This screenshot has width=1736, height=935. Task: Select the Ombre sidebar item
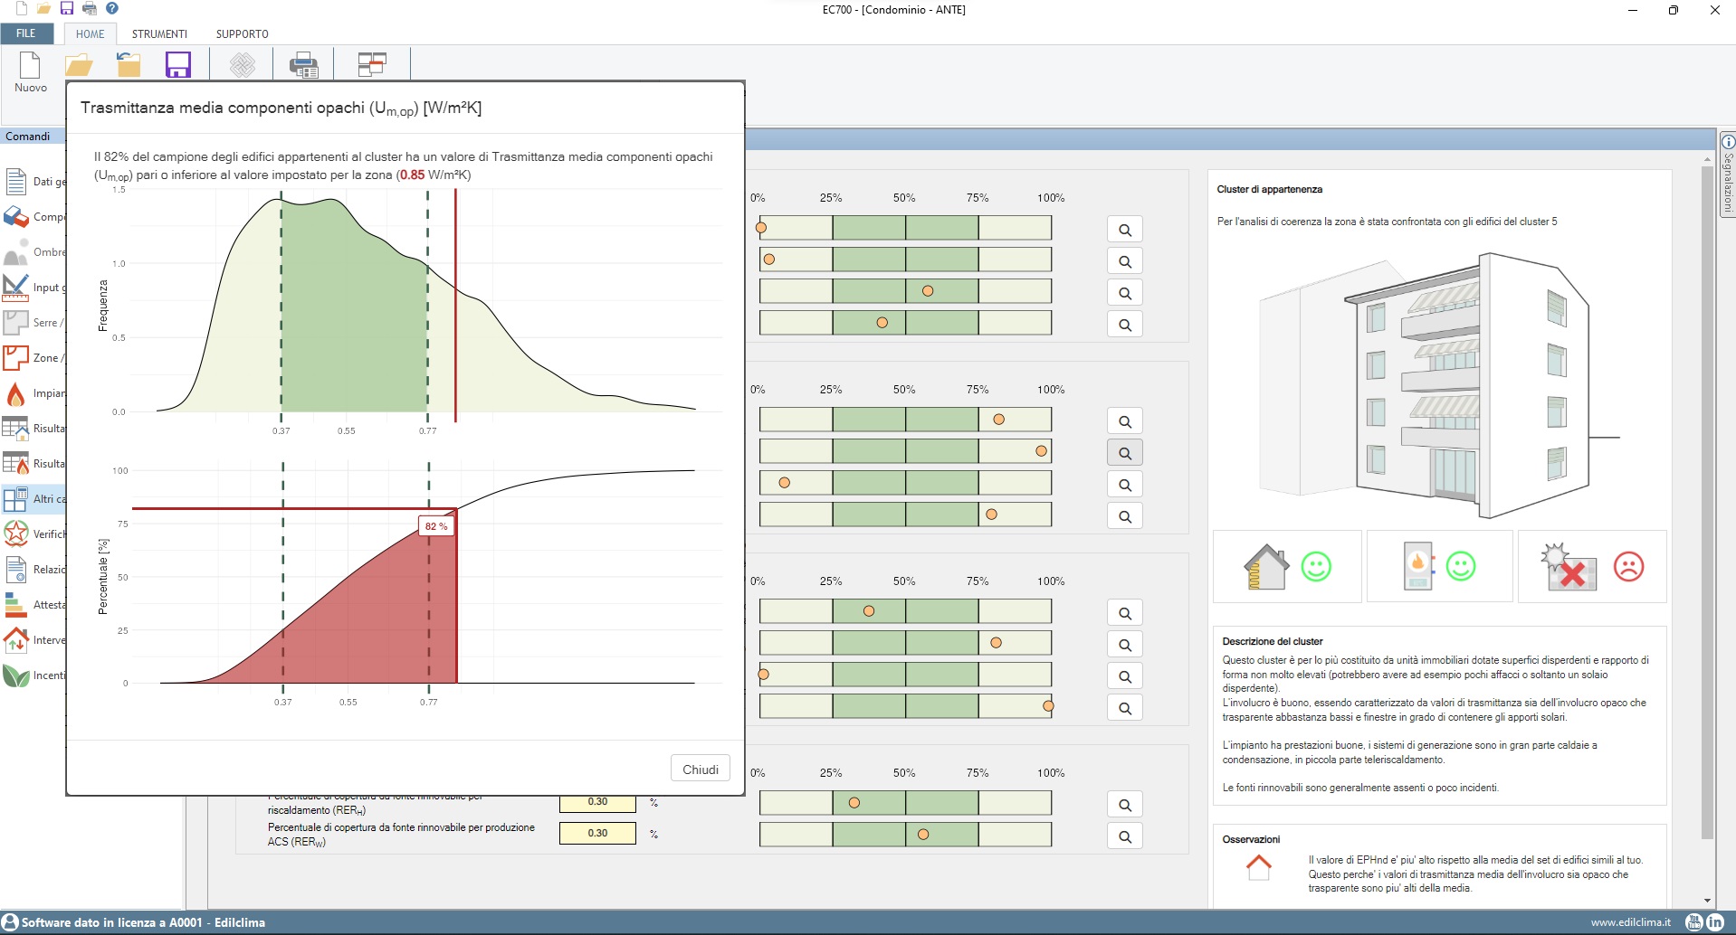[x=34, y=252]
